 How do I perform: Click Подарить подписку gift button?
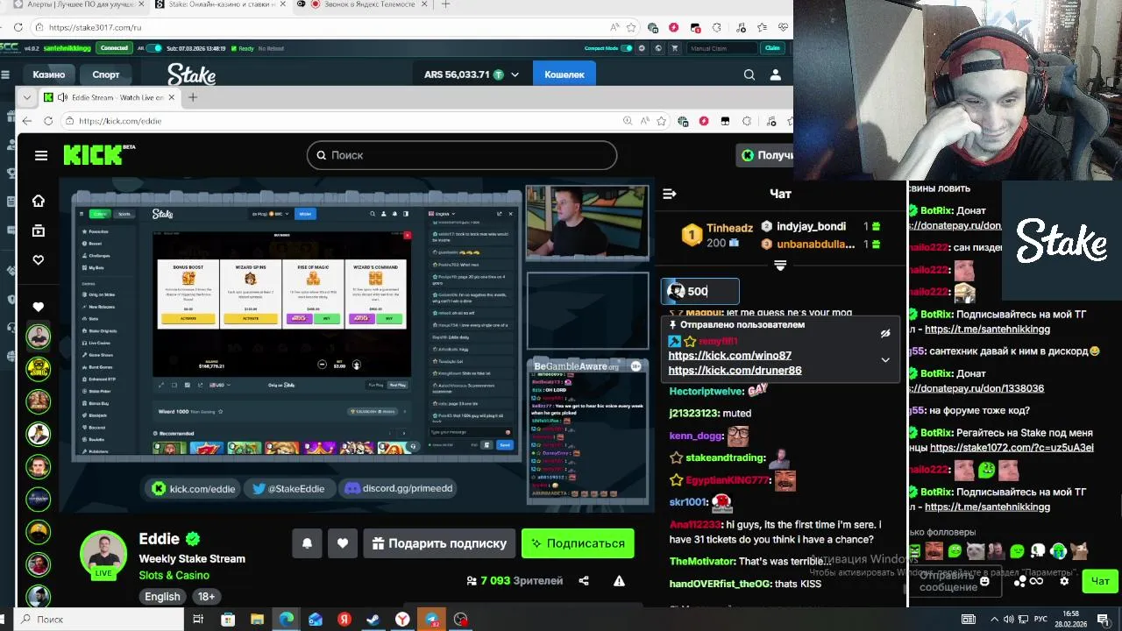tap(438, 543)
